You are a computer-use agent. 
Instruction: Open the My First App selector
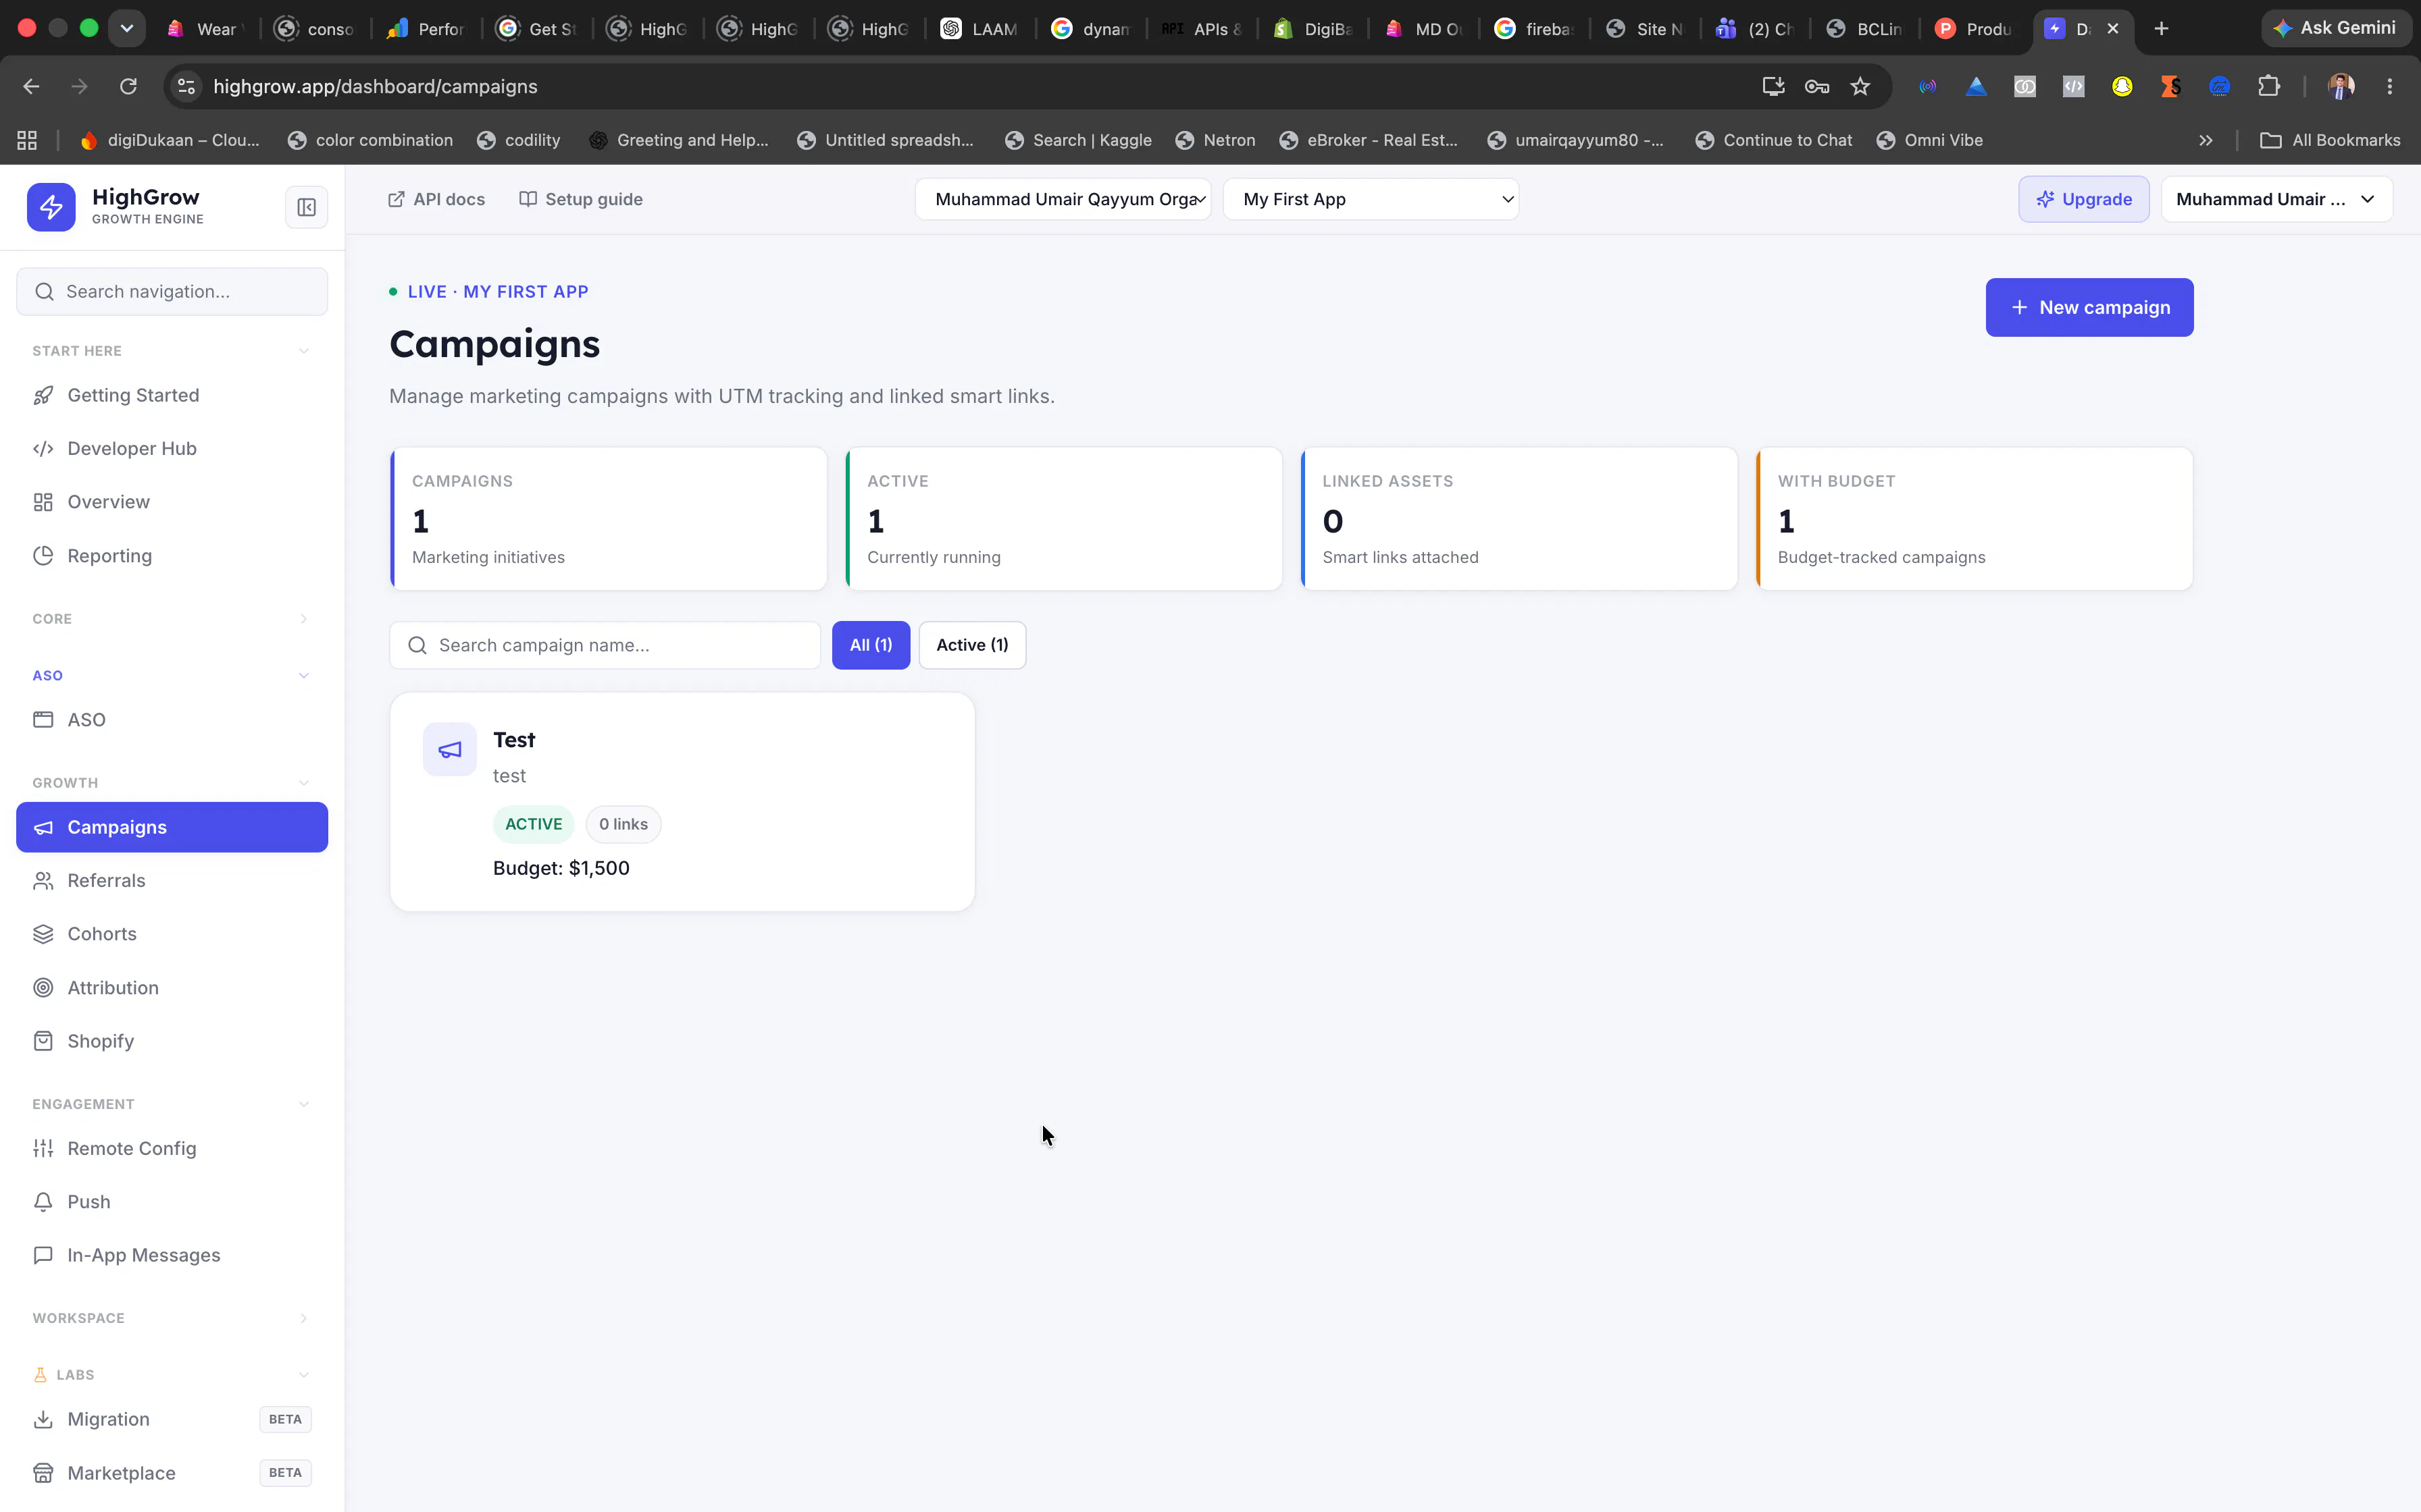1371,199
